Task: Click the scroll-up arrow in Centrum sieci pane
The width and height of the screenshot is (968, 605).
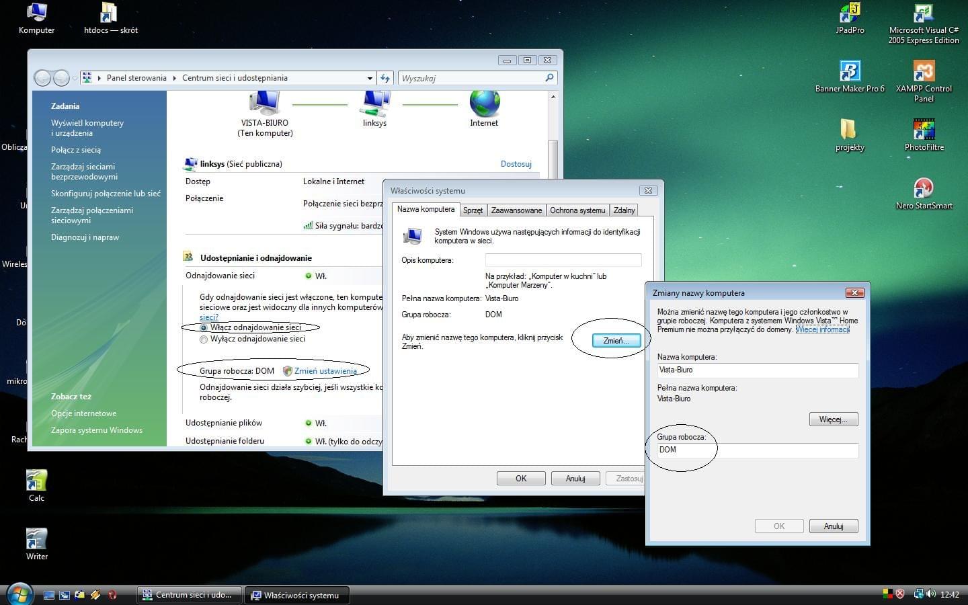Action: (553, 97)
